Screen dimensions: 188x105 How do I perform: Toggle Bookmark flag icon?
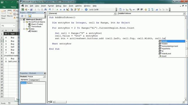click(157, 10)
